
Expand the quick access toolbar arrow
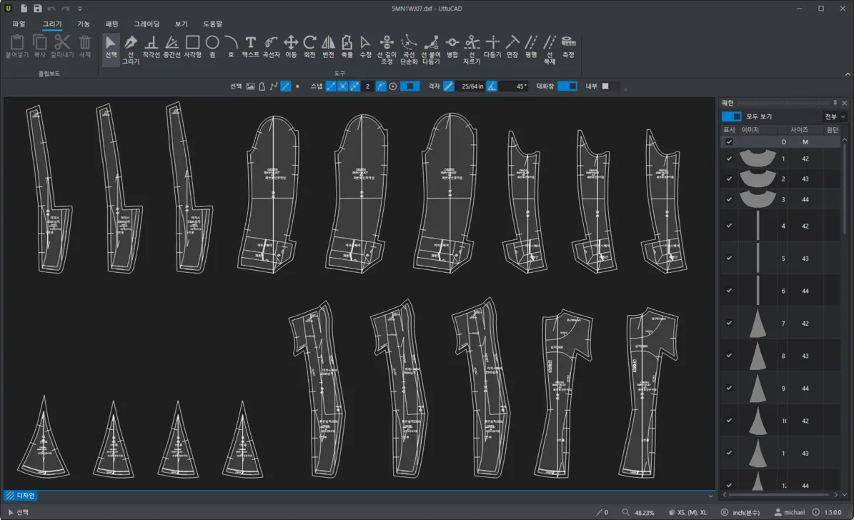(x=79, y=9)
